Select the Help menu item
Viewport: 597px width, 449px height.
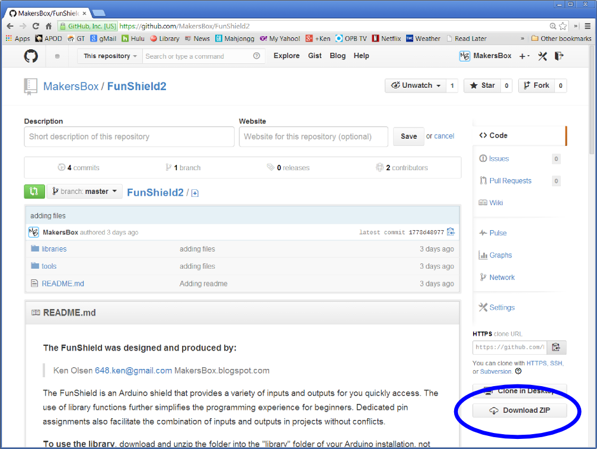pyautogui.click(x=361, y=55)
